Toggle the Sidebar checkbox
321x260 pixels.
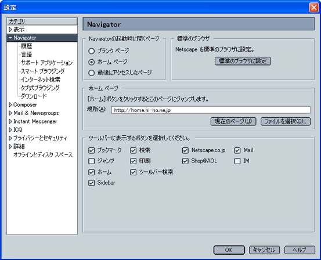coord(91,183)
